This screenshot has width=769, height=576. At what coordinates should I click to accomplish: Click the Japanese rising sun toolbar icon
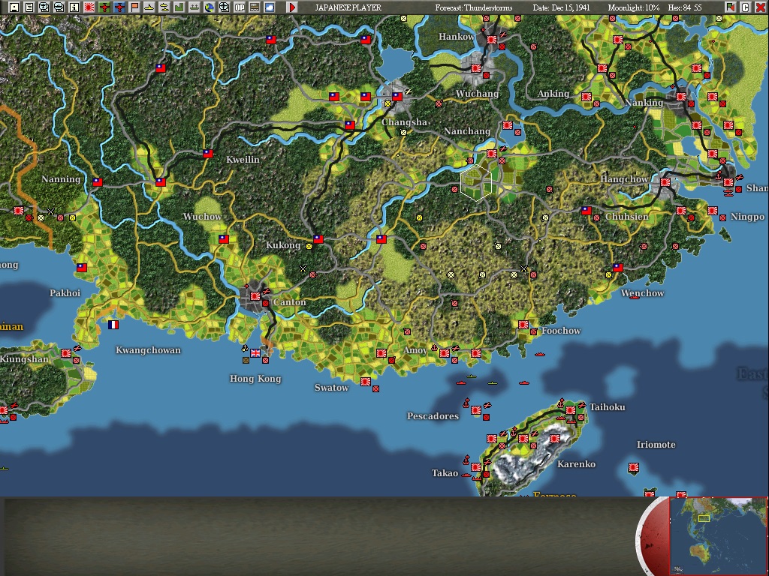click(89, 7)
